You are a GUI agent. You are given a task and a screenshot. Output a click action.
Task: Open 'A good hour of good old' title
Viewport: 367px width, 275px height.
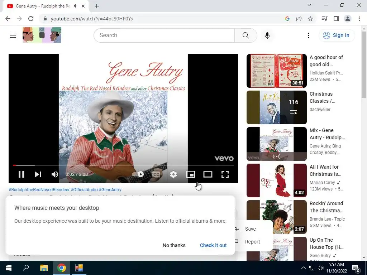pyautogui.click(x=326, y=61)
